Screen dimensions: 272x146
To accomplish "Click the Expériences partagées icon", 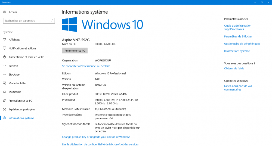I will 4,109.
